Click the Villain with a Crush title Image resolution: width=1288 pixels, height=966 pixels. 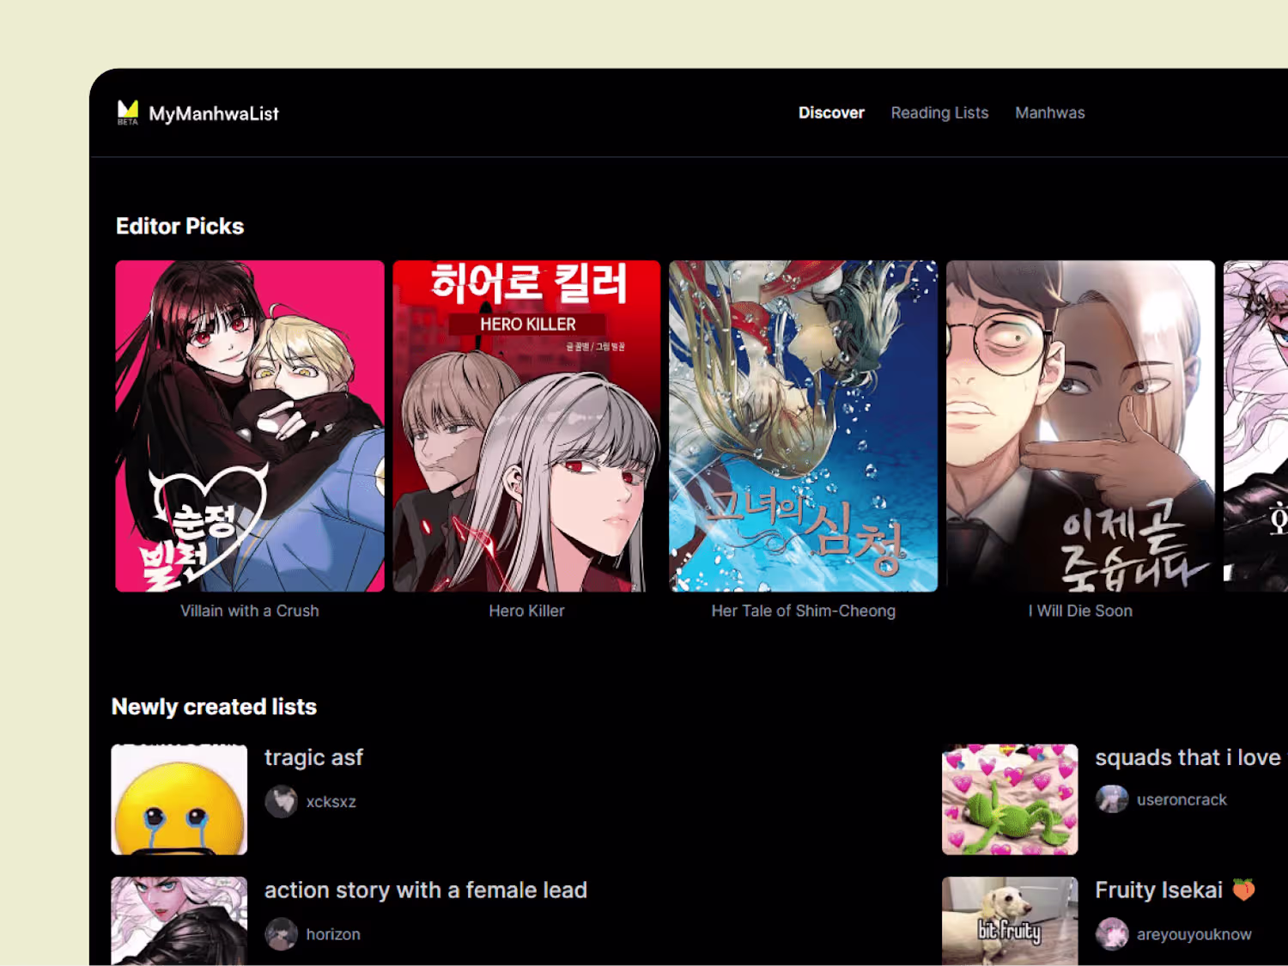click(250, 611)
